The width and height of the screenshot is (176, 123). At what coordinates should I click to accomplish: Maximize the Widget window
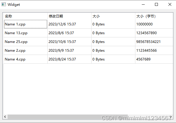[x=156, y=4]
